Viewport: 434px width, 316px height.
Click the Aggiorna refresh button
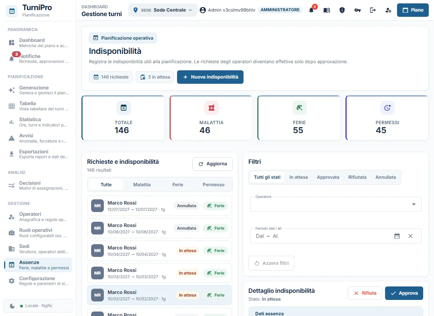(x=212, y=164)
